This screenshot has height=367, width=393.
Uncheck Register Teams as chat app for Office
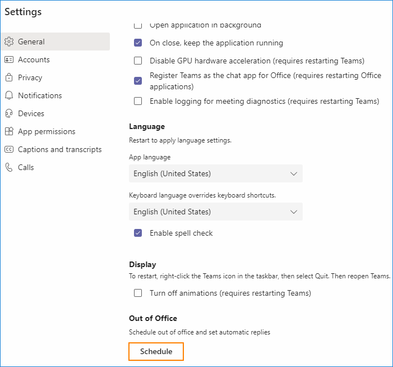click(x=138, y=81)
